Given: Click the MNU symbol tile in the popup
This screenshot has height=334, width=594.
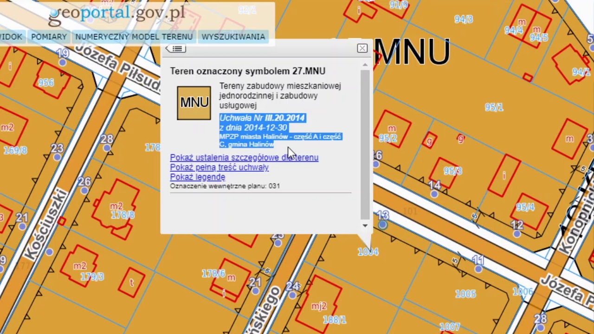Looking at the screenshot, I should [x=194, y=103].
